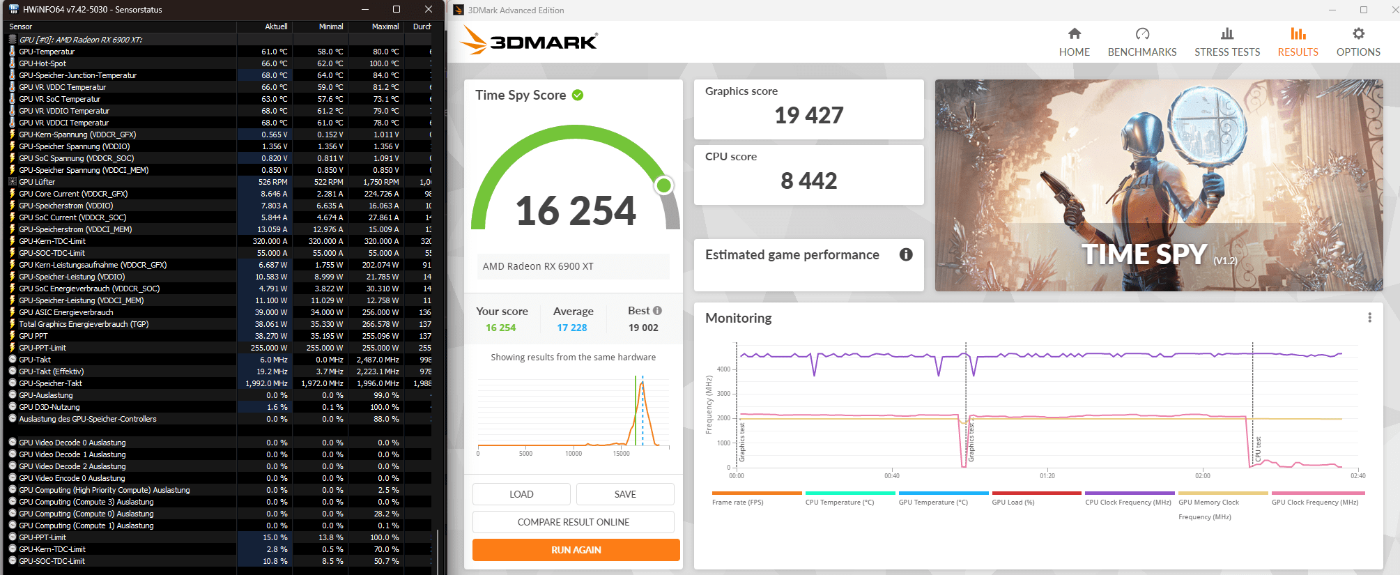Select the GPU ASIC Energieverbrauch row
Image resolution: width=1400 pixels, height=575 pixels.
(x=220, y=312)
